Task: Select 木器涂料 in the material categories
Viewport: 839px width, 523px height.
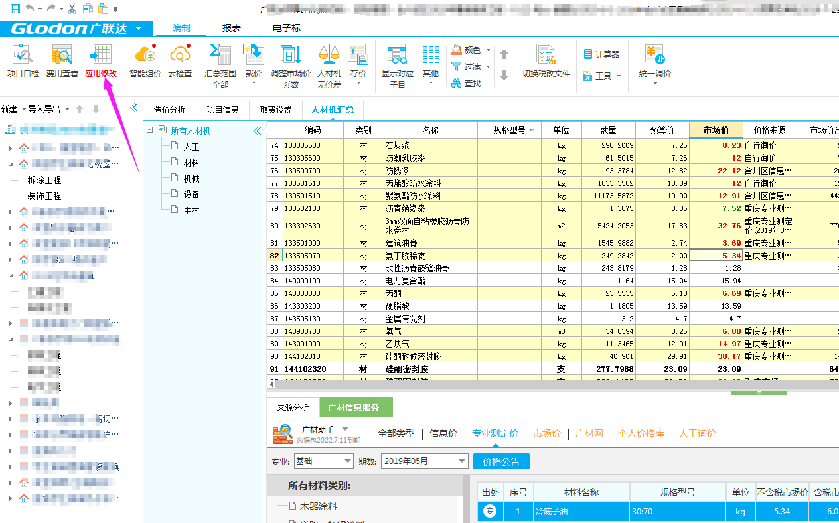Action: pos(319,506)
